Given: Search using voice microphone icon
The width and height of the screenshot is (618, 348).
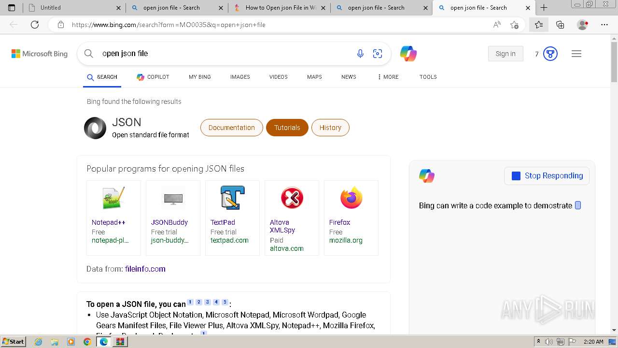Looking at the screenshot, I should (x=360, y=54).
